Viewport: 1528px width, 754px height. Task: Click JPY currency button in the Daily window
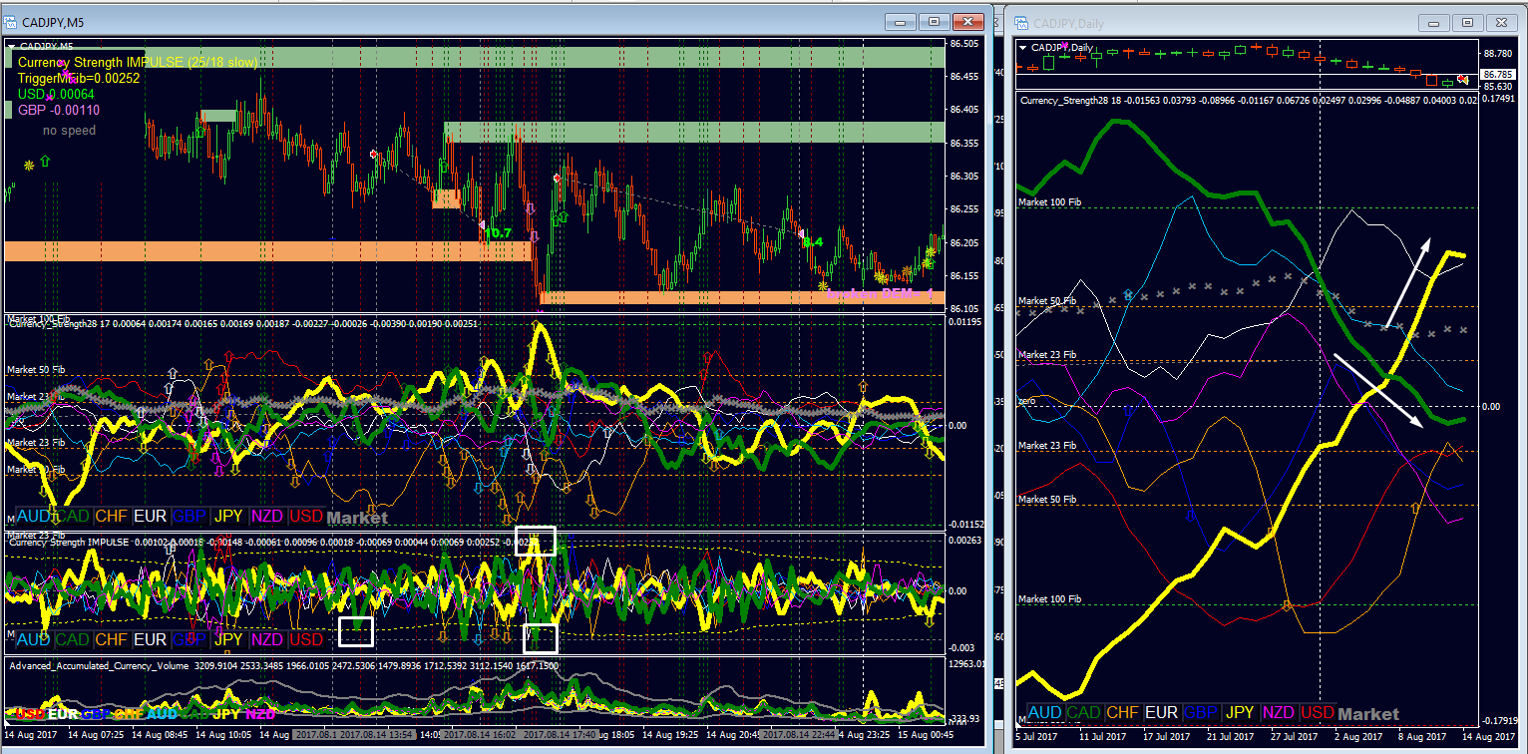click(x=1240, y=713)
